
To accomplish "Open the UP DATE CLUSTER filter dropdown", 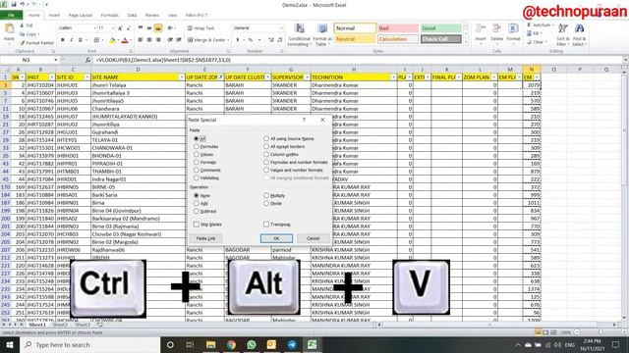I will pos(267,77).
